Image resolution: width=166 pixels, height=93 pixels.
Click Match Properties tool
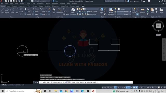coord(111,11)
